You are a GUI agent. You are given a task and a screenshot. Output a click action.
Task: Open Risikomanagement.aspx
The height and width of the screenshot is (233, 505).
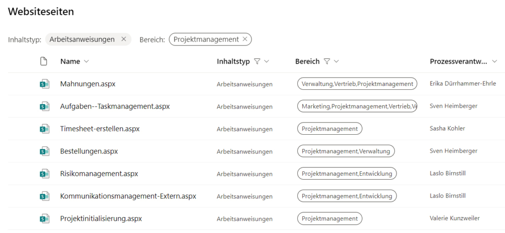point(99,174)
